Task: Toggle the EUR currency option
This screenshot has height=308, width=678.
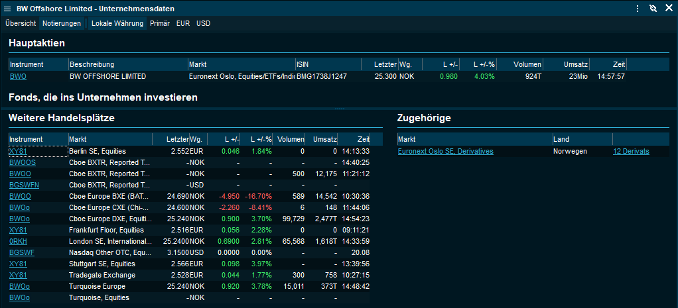Action: (183, 23)
